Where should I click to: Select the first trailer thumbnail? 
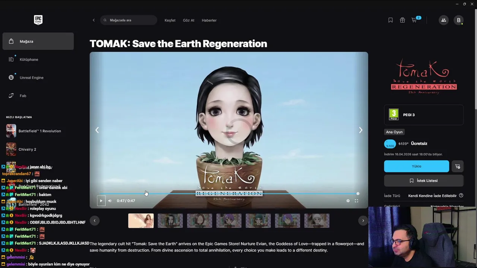[141, 221]
